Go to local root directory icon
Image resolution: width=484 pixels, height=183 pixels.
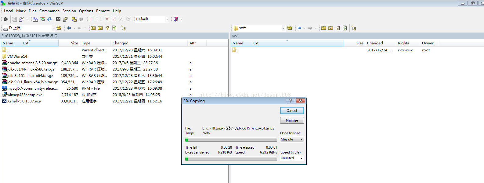coord(100,28)
